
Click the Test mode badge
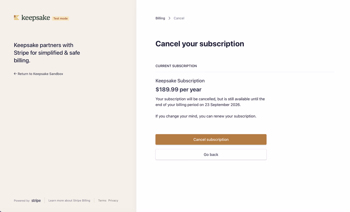pos(60,18)
